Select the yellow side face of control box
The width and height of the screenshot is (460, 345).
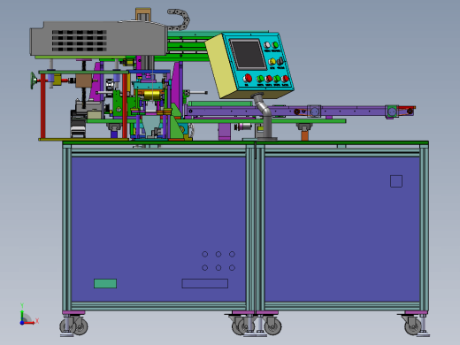220,66
